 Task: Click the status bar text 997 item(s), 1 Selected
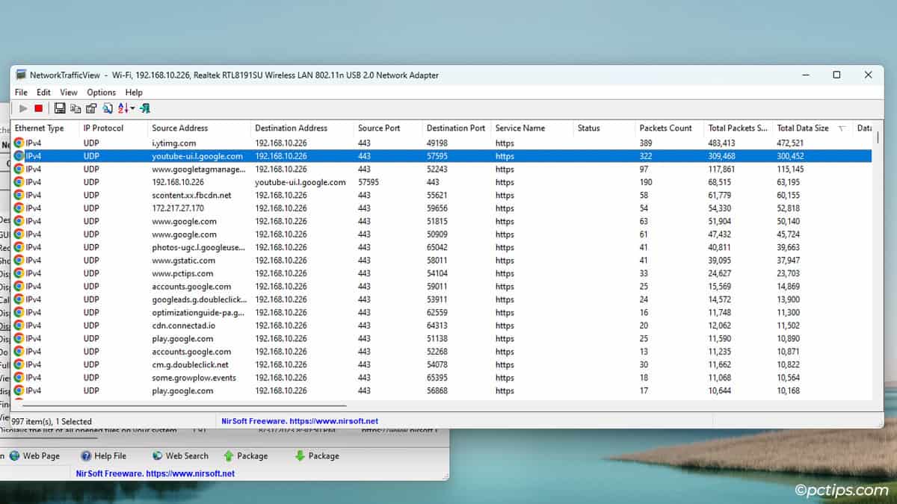point(52,422)
